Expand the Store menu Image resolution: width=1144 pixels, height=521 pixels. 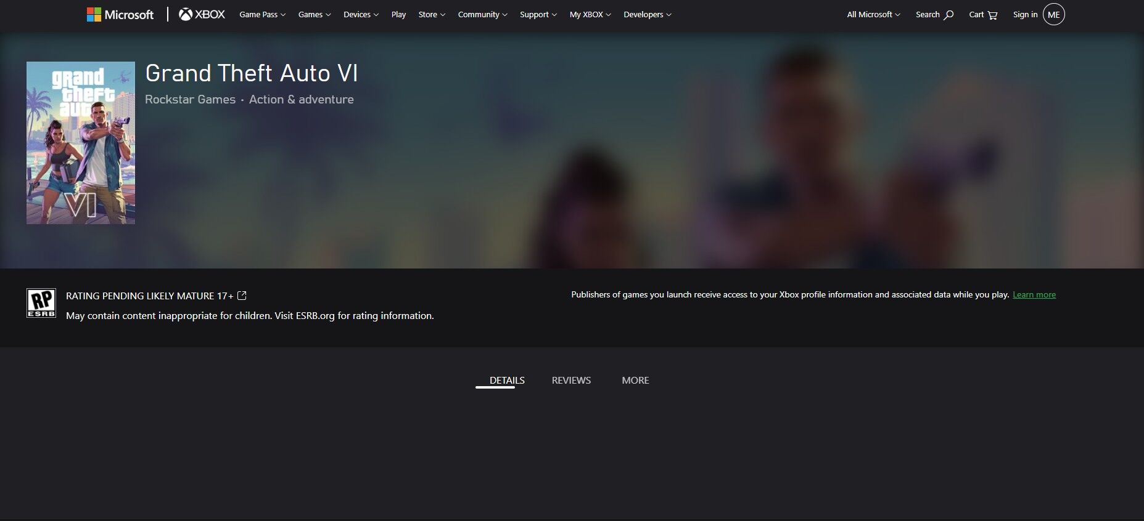432,14
